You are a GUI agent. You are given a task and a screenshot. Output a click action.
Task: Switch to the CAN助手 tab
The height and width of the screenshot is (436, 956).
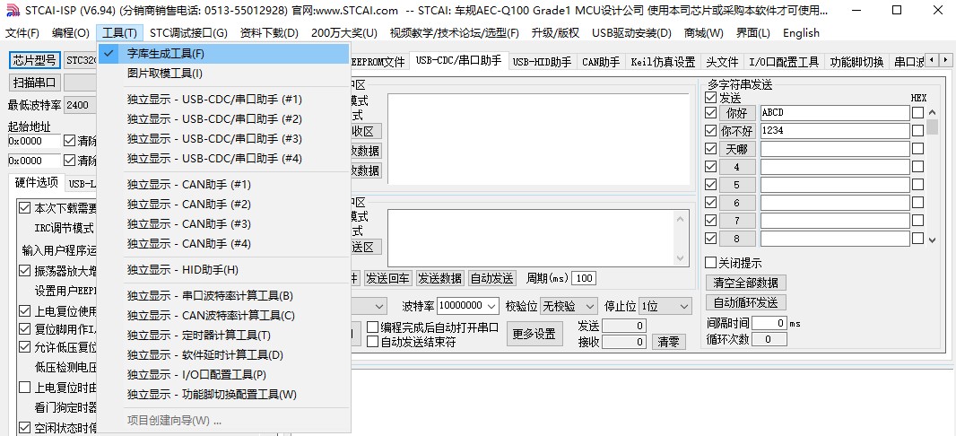601,62
